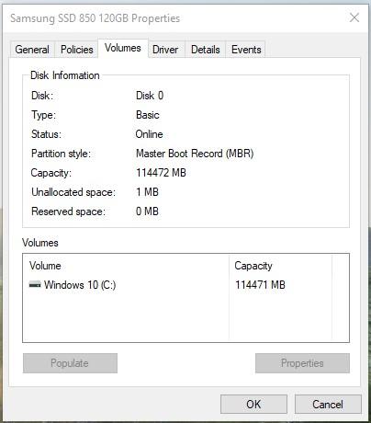
Task: Click the drive icon beside Windows 10 (C:)
Action: 35,285
